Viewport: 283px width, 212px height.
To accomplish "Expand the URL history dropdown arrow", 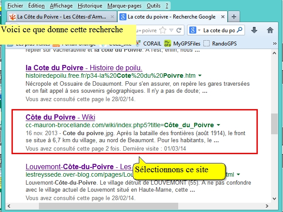I will tap(171, 30).
